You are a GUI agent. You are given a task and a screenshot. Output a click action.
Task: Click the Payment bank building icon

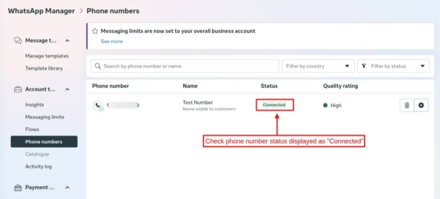point(18,188)
